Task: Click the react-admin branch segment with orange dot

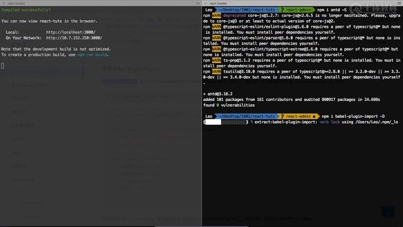Action: coord(300,116)
